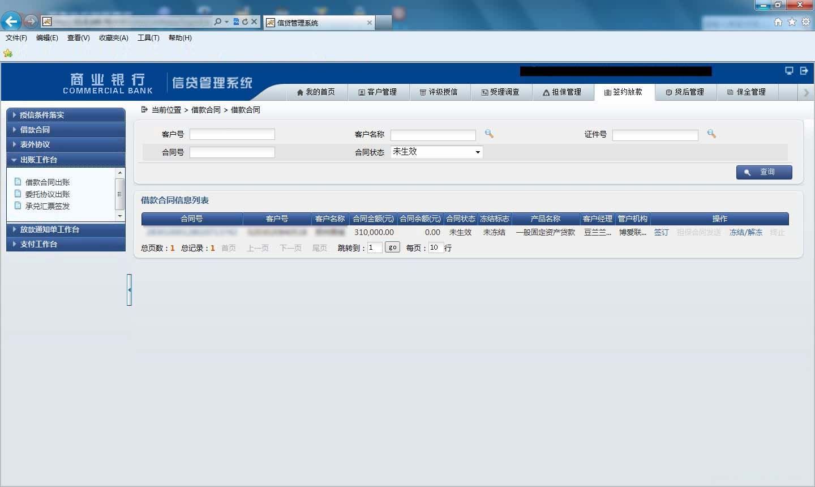Go back with the browser back arrow
The width and height of the screenshot is (815, 487).
[11, 22]
